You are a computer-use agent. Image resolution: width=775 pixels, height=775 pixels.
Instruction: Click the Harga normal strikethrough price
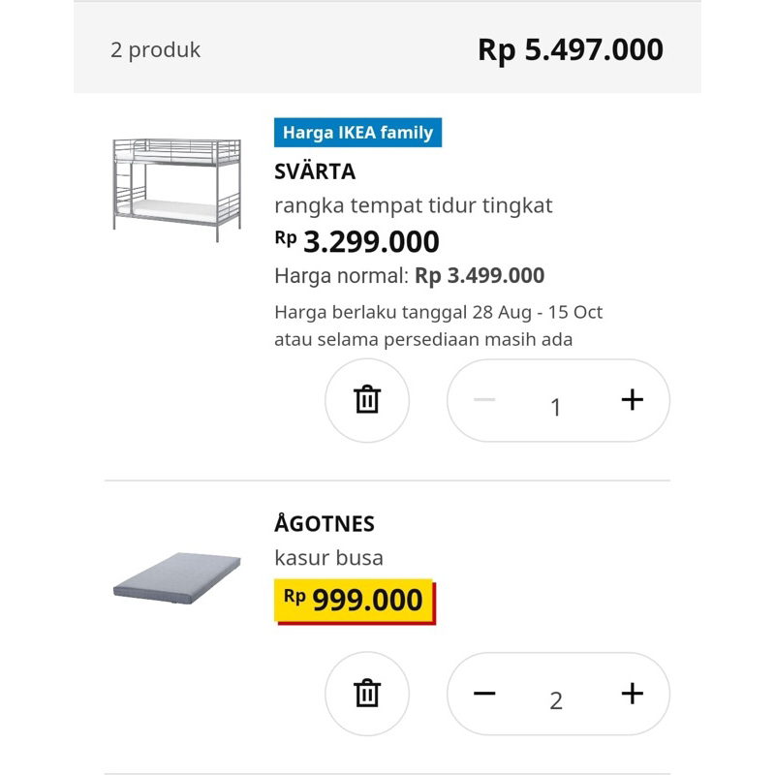(x=409, y=276)
